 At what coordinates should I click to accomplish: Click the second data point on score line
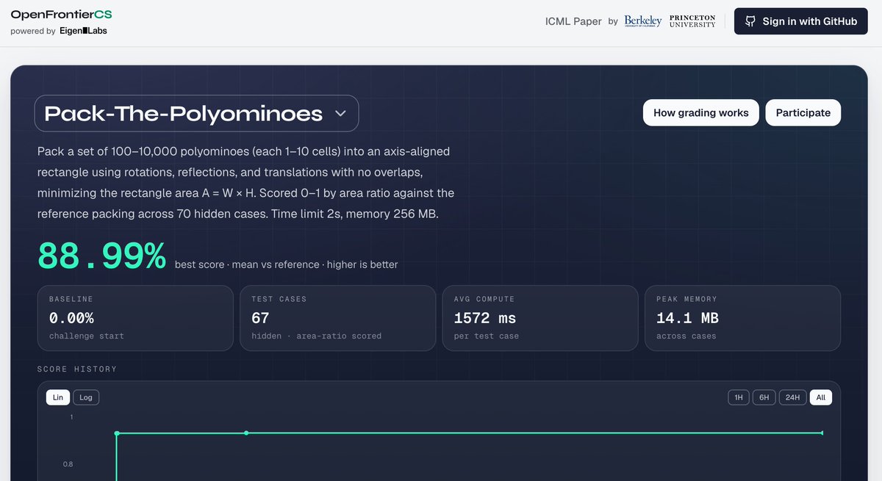click(x=246, y=433)
